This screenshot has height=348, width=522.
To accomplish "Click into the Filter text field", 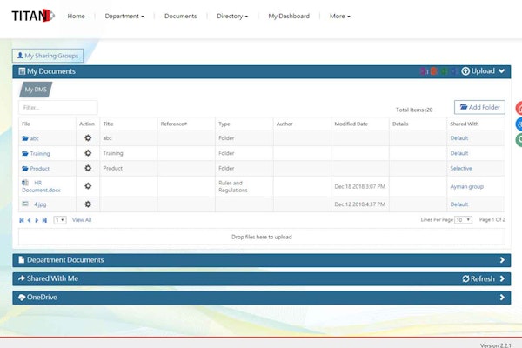I will (58, 108).
